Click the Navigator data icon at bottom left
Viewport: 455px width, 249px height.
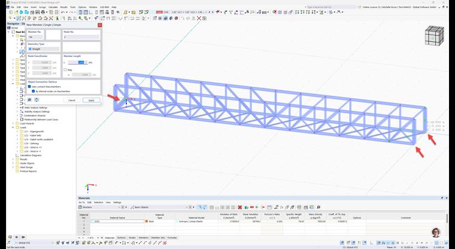(10, 237)
